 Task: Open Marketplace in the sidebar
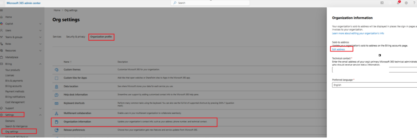point(12,57)
